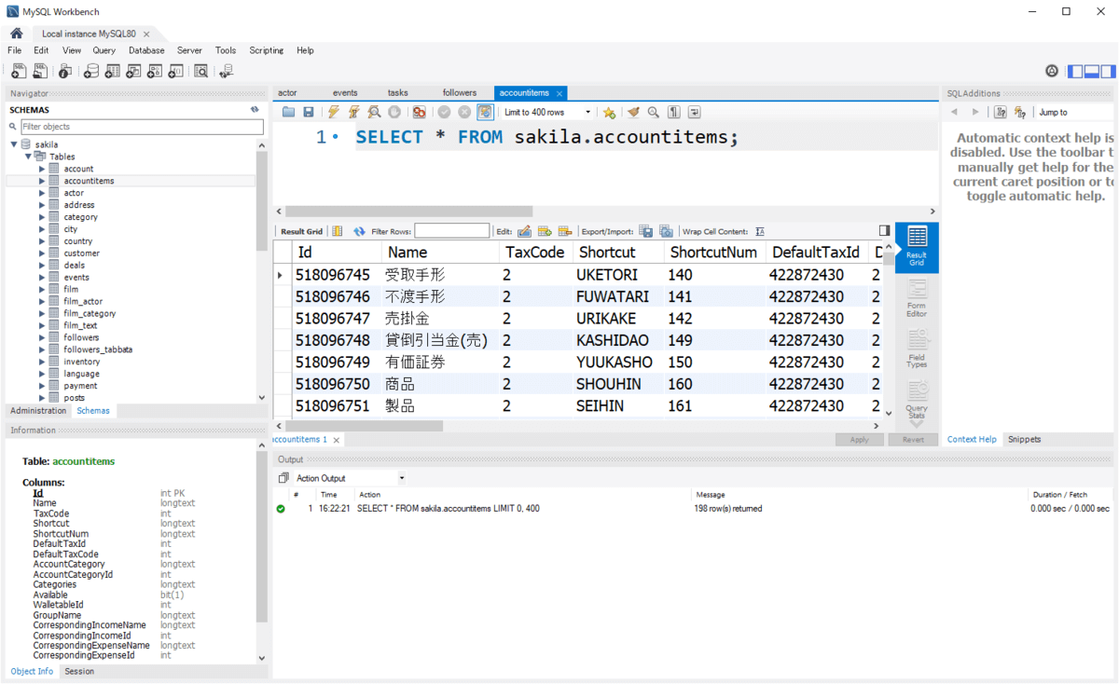Toggle left sidebar visibility
The width and height of the screenshot is (1119, 684).
[1075, 71]
